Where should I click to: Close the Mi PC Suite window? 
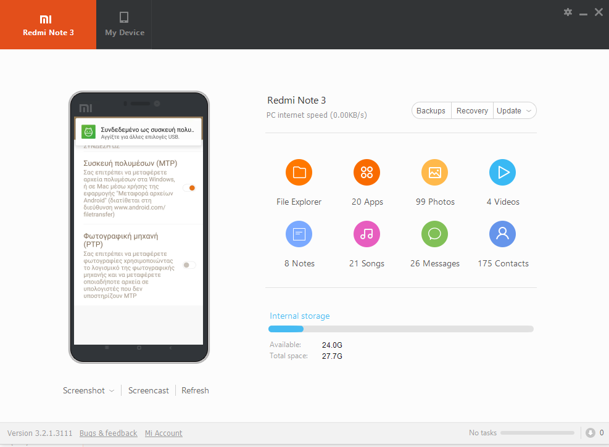(x=599, y=12)
